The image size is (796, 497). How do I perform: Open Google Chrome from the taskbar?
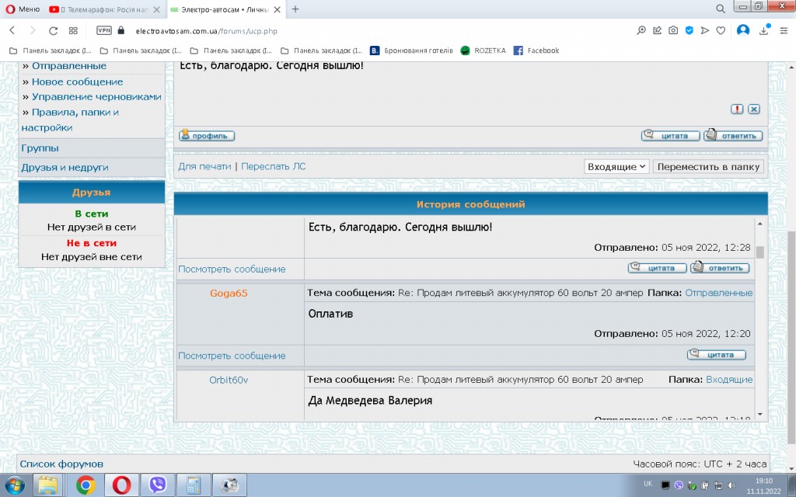pos(86,485)
